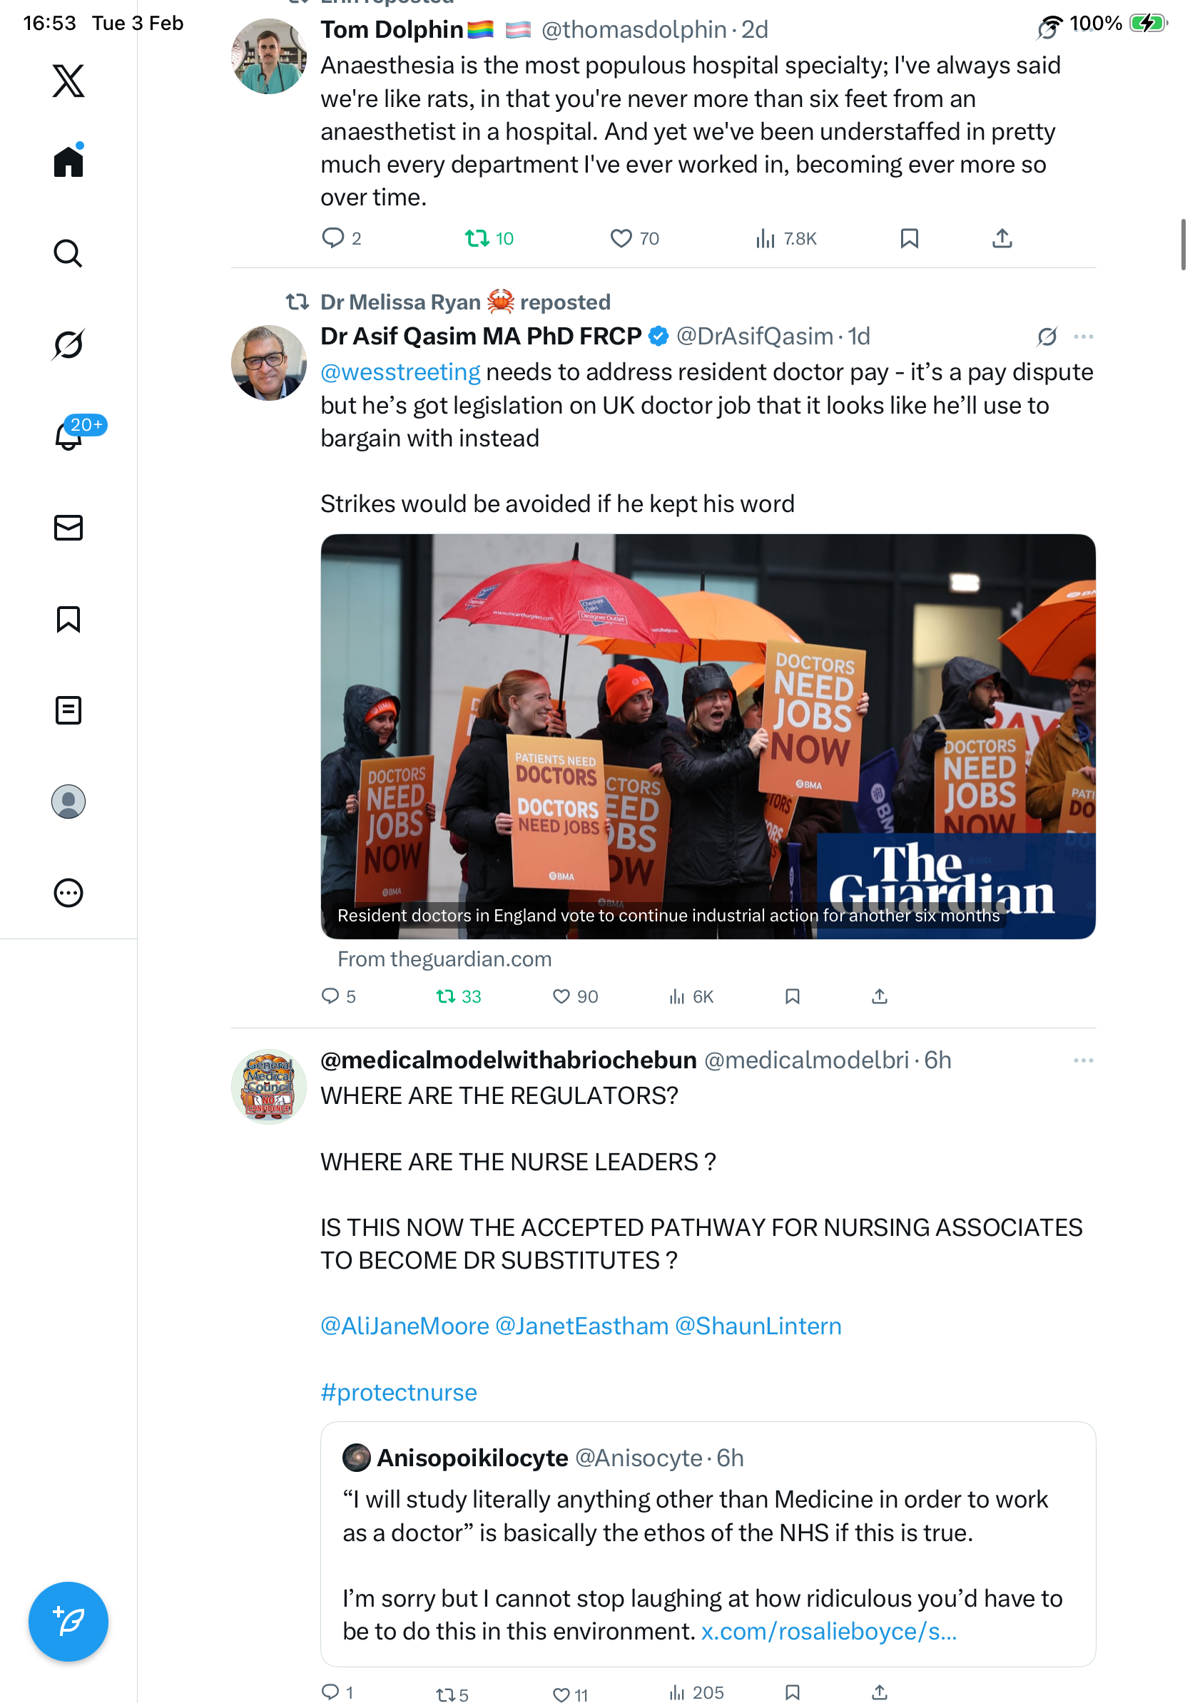Open @wesstreeting mention link

tap(400, 372)
